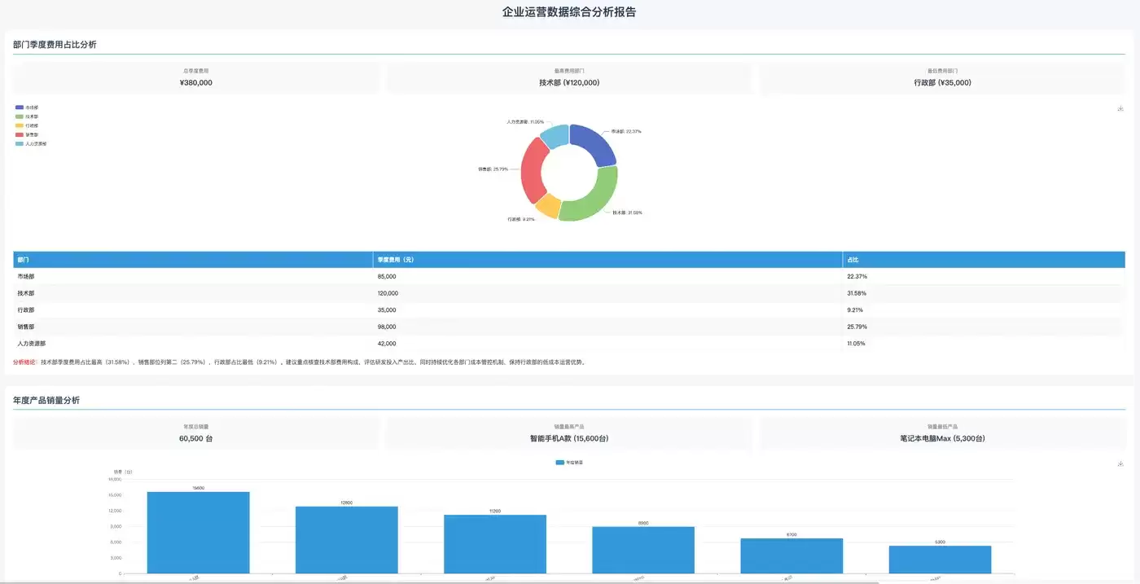Click the bar labeled 12600
The height and width of the screenshot is (584, 1140).
[x=347, y=540]
